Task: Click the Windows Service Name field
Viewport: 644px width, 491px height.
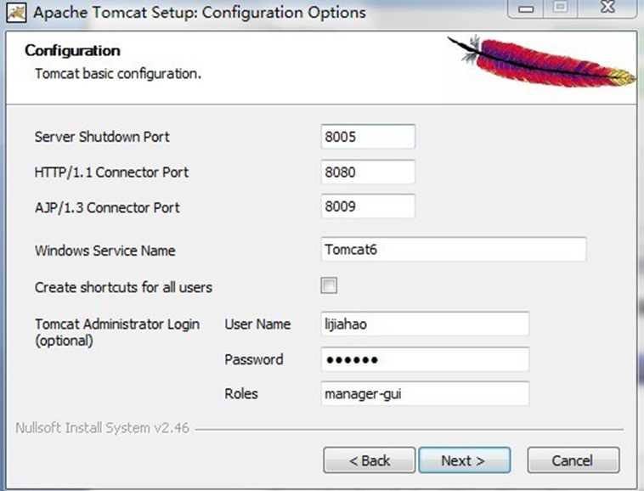Action: (x=454, y=249)
